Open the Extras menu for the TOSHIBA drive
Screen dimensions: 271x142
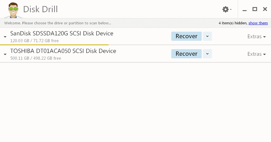pos(257,54)
